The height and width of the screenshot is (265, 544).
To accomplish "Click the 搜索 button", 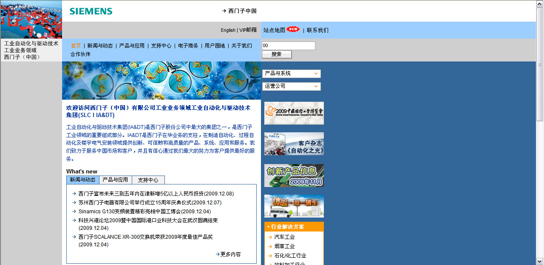I will tap(277, 54).
